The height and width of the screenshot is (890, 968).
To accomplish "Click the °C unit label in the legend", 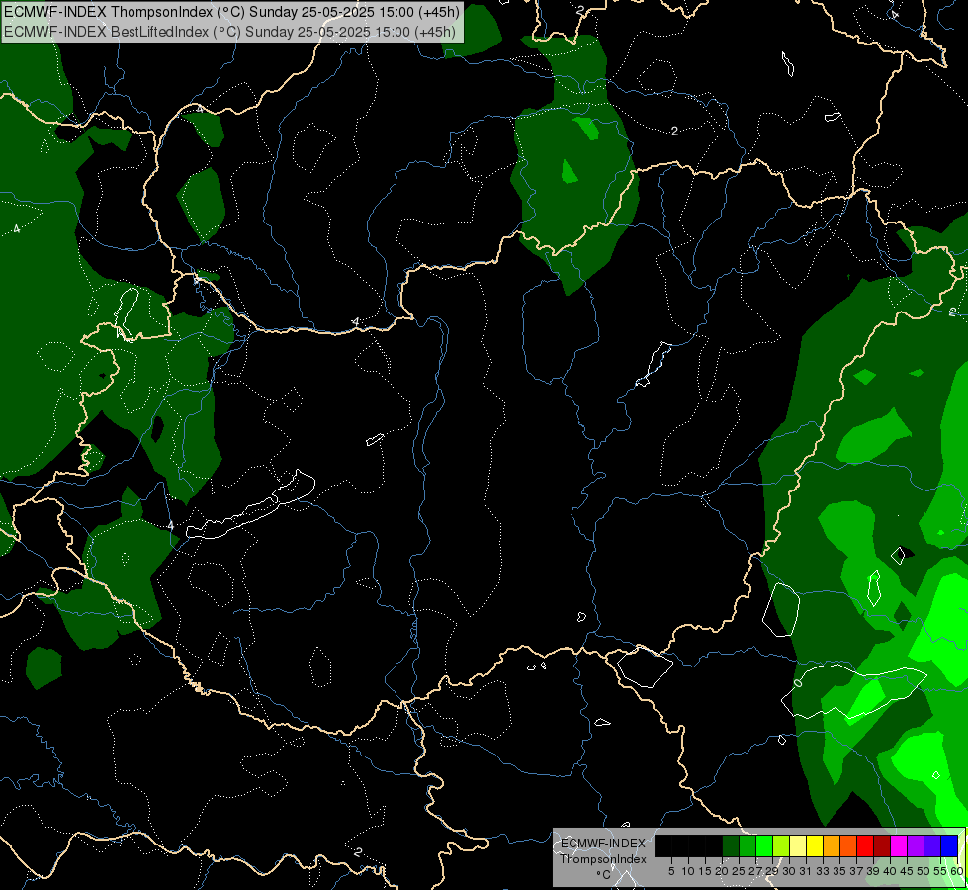I will point(604,875).
